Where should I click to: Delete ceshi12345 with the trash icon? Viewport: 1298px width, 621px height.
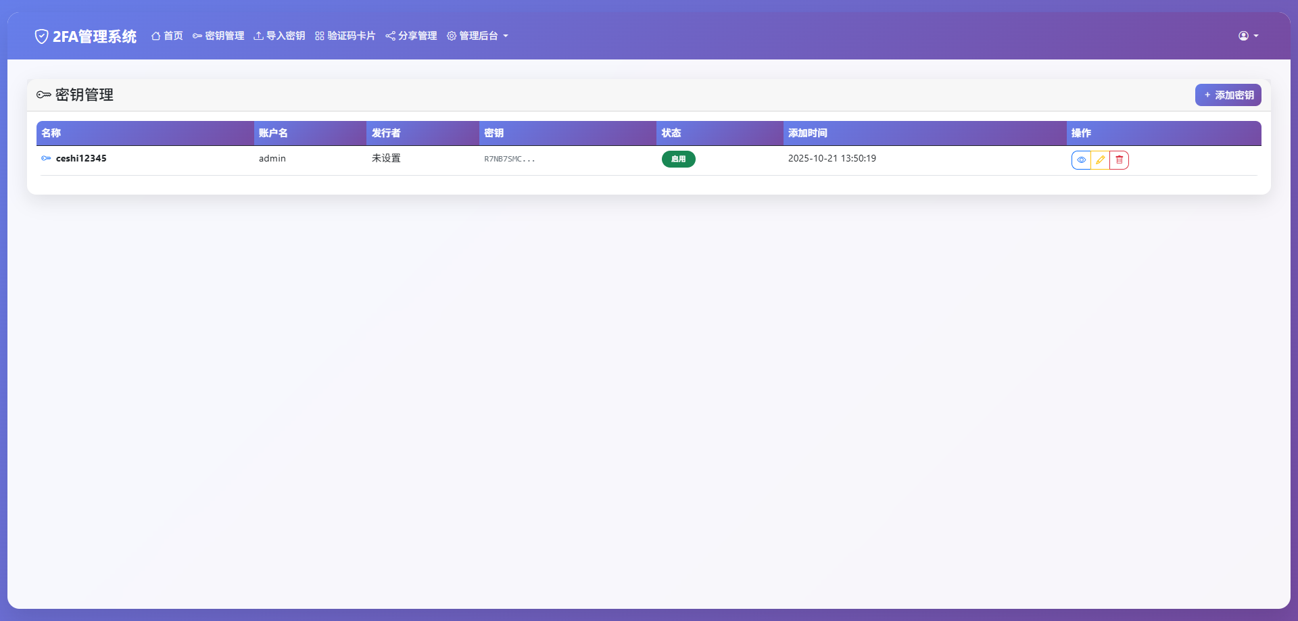(1119, 159)
